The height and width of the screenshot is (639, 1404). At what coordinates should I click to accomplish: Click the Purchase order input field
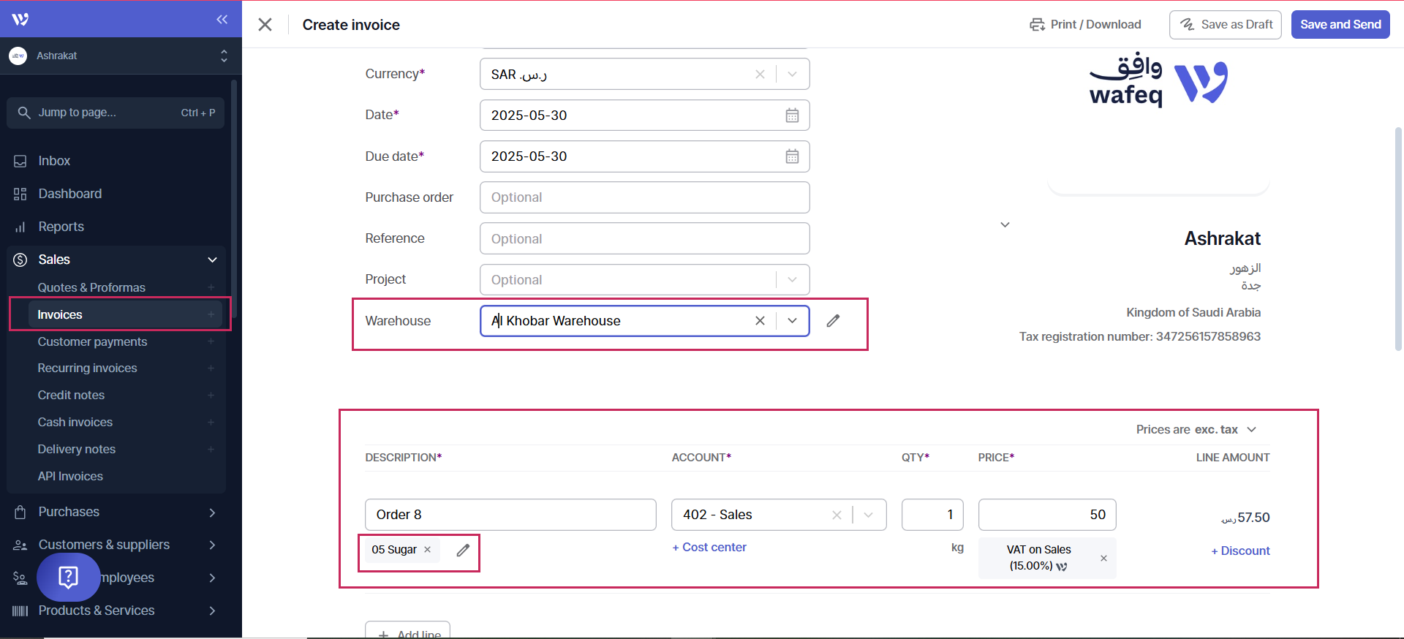tap(644, 197)
